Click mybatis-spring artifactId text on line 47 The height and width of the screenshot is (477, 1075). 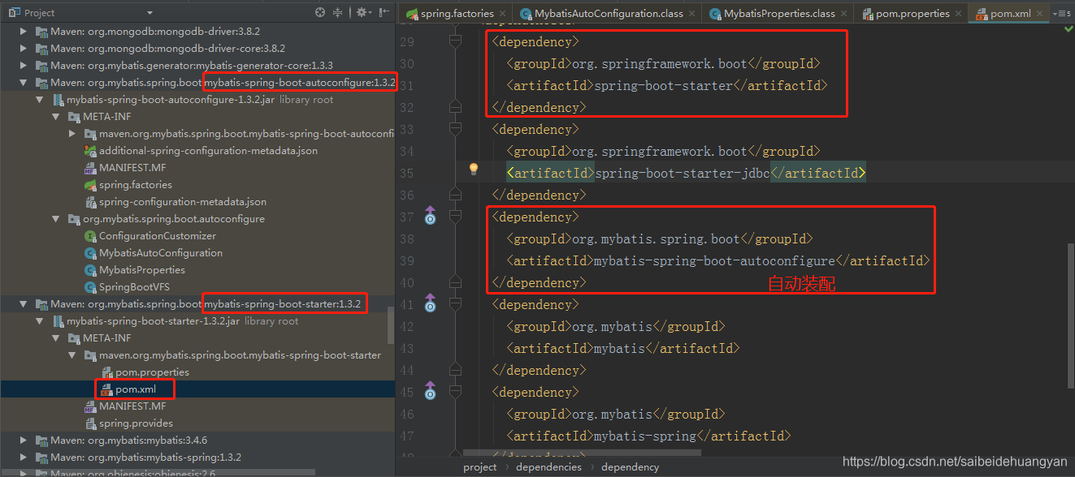tap(645, 436)
